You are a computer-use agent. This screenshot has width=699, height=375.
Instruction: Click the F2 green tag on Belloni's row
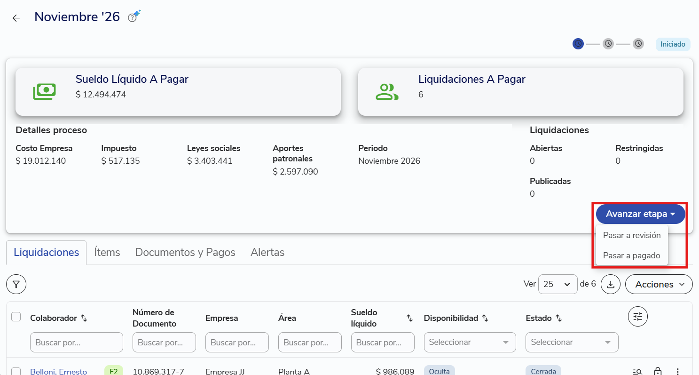[113, 371]
